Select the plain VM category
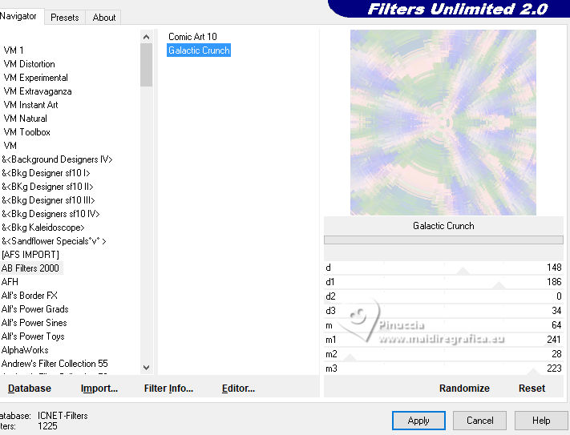 coord(10,146)
